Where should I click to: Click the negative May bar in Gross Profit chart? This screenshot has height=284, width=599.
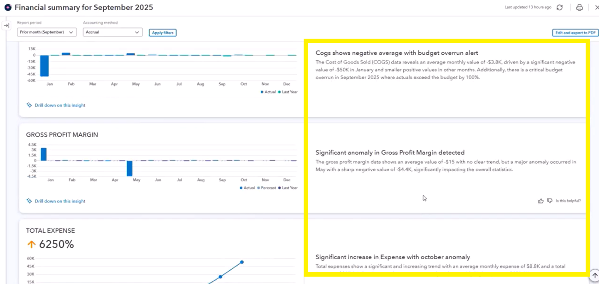click(130, 168)
